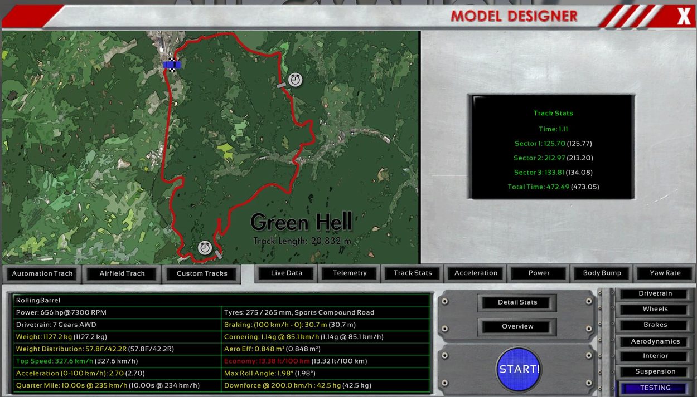Click the 'Total Time: 472.49' readout
Viewport: 697px width, 397px height.
pos(539,187)
